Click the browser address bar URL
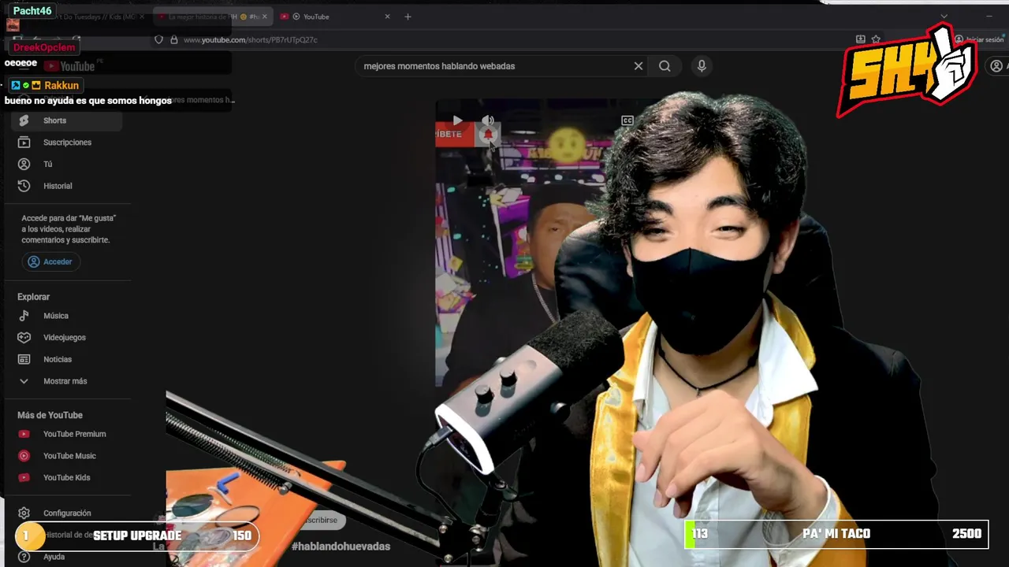Viewport: 1009px width, 567px height. (x=251, y=39)
